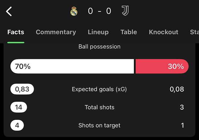
Task: Select the Facts tab
Action: pyautogui.click(x=16, y=32)
